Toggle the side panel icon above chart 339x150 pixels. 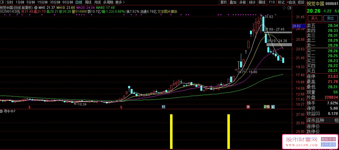click(289, 7)
